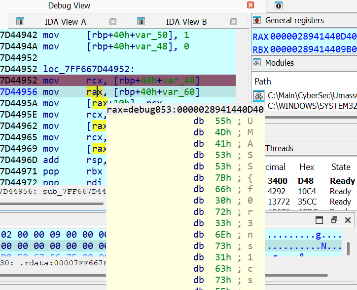Click the Modules panel icon
Viewport: 357px width, 290px height.
click(257, 63)
